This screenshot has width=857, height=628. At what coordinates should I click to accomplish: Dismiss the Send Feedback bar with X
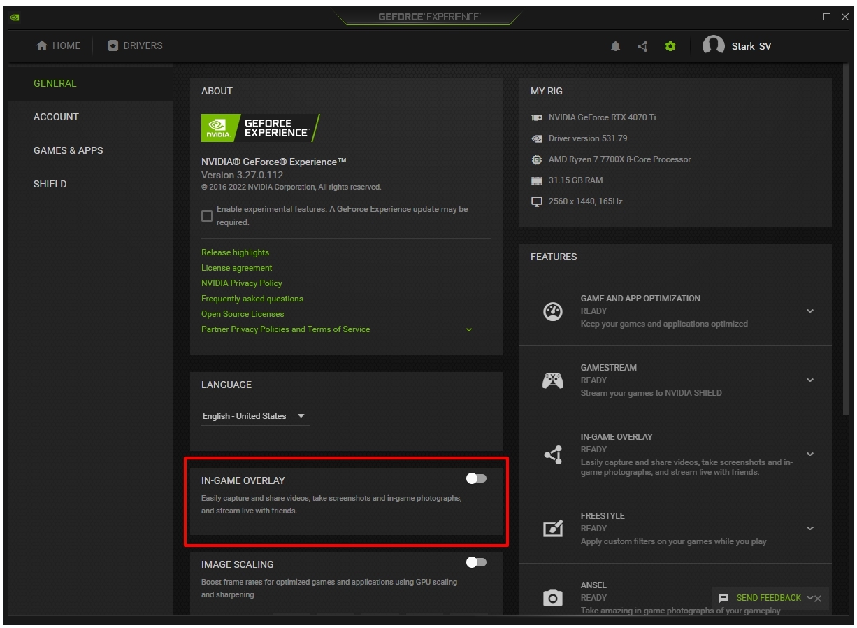818,599
